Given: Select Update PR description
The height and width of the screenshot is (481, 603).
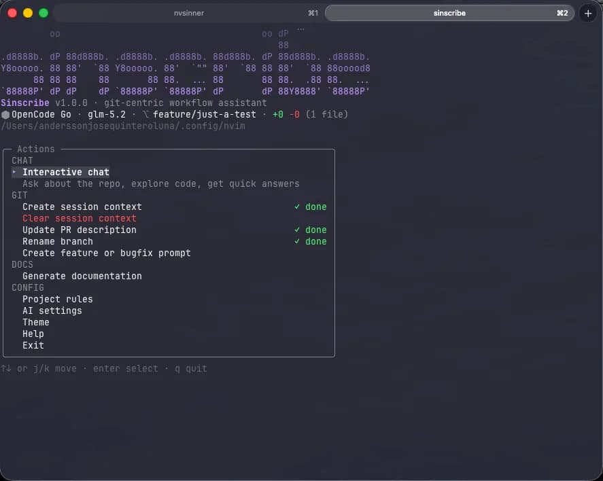Looking at the screenshot, I should 80,230.
